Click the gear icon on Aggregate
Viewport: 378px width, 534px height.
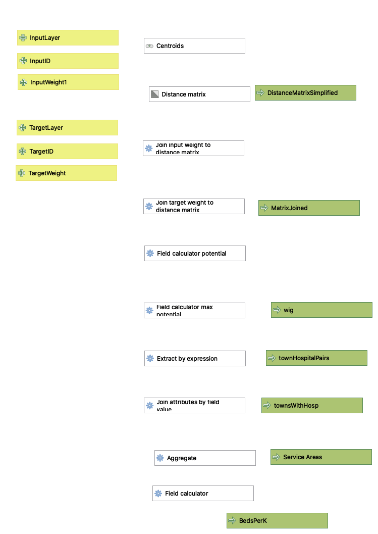[160, 458]
